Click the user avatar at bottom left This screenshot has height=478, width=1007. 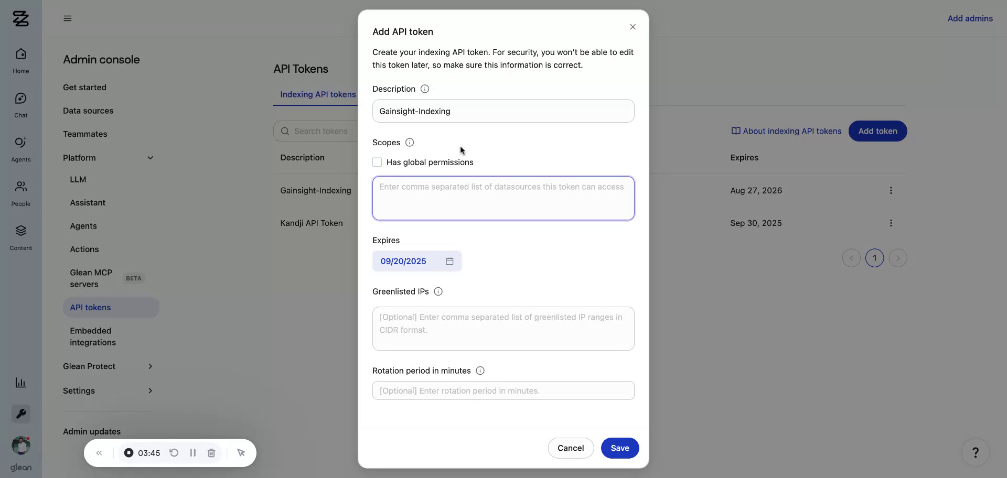[20, 445]
